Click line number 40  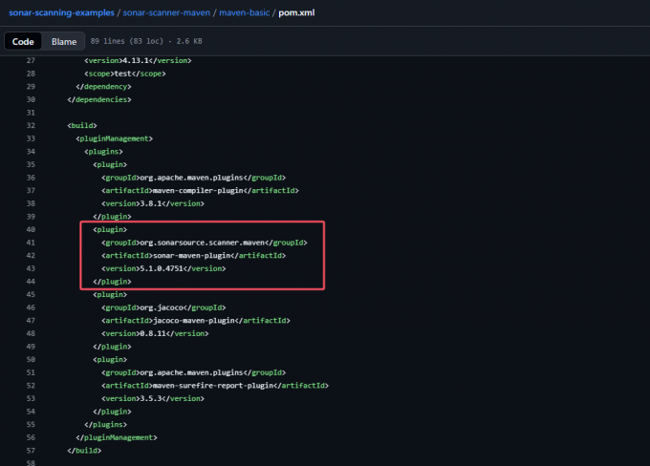coord(32,230)
